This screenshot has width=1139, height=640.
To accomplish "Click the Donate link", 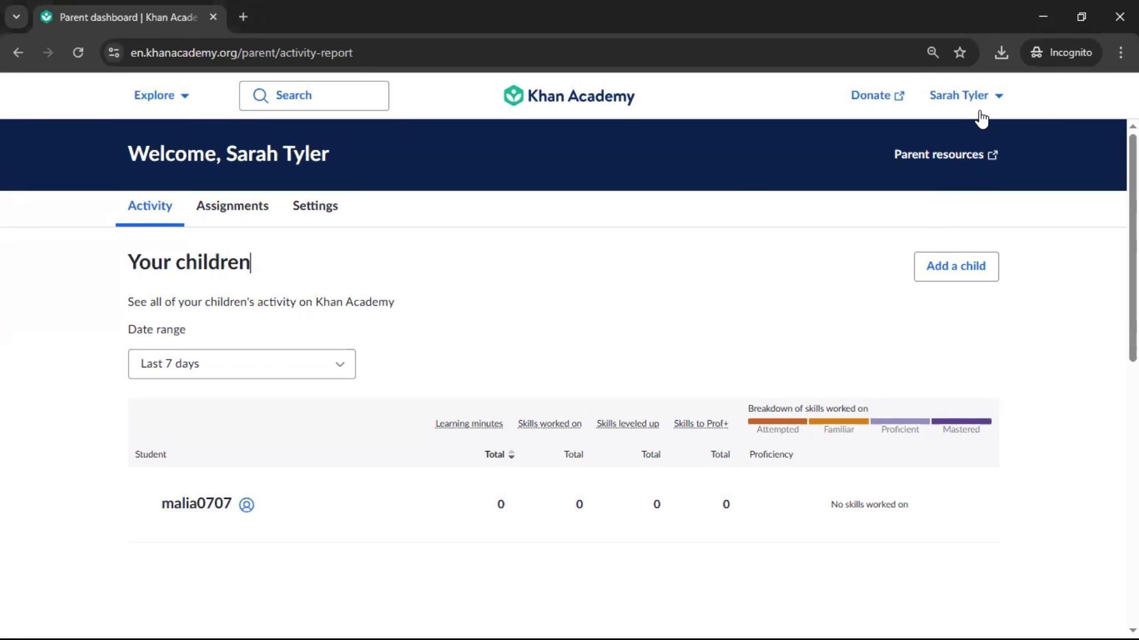I will point(877,95).
